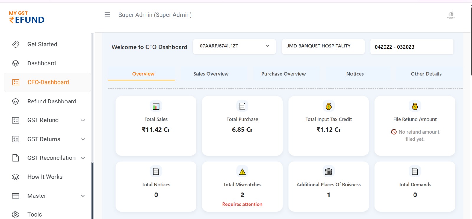Select CFO-Dashboard in the sidebar
Screen dimensions: 472x219
point(47,82)
